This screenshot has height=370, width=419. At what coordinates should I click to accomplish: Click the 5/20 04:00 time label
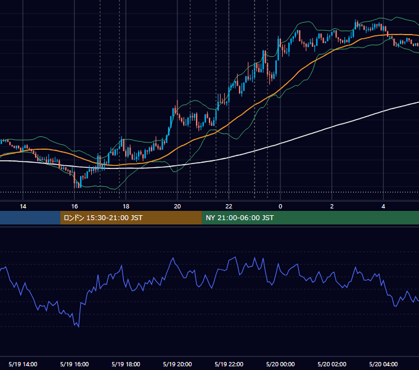pyautogui.click(x=383, y=364)
